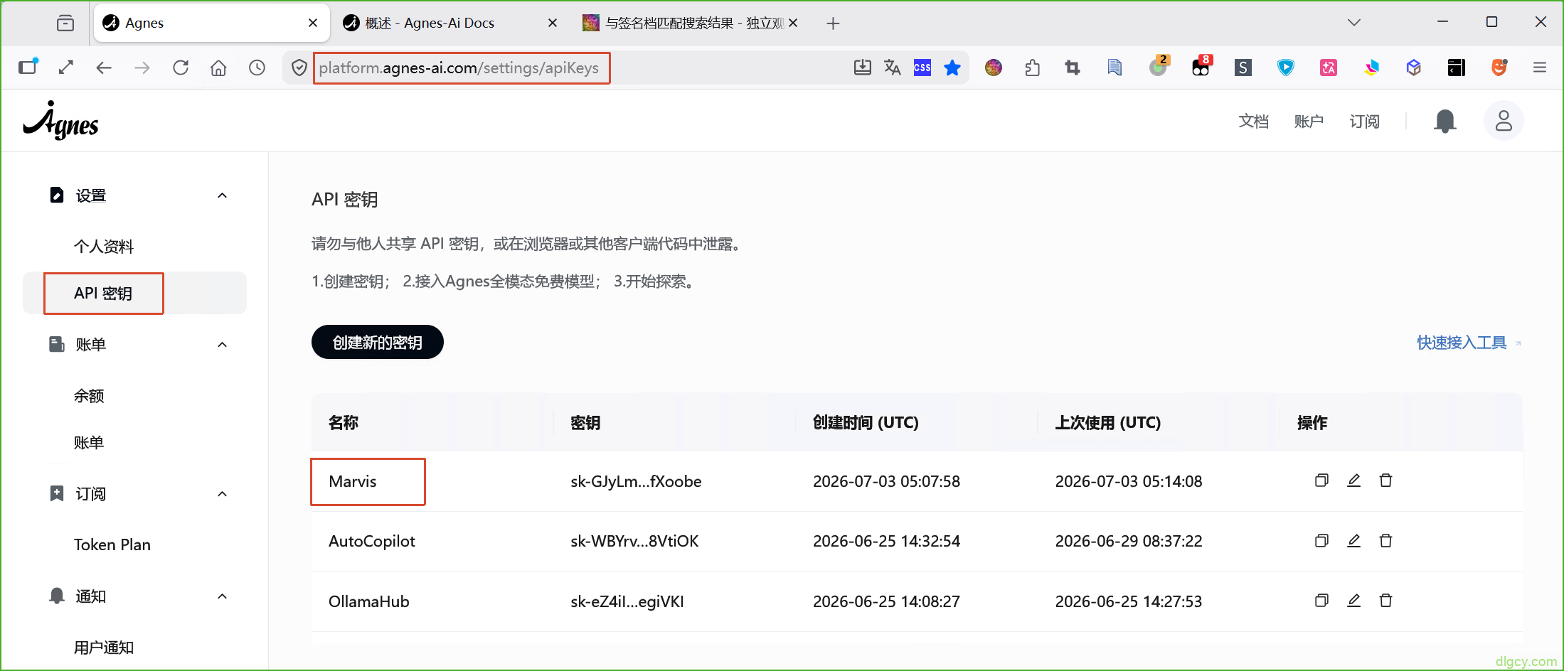
Task: Click the crop screenshot extension icon
Action: point(1073,68)
